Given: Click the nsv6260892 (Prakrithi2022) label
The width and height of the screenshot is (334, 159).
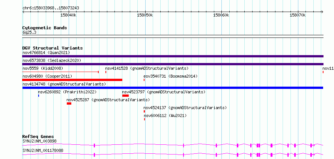Looking at the screenshot, I should coord(67,92).
